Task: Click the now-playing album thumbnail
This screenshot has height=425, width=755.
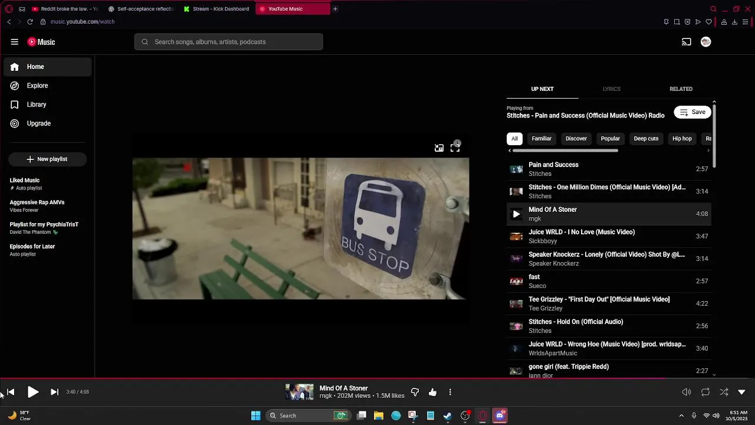Action: click(x=300, y=392)
